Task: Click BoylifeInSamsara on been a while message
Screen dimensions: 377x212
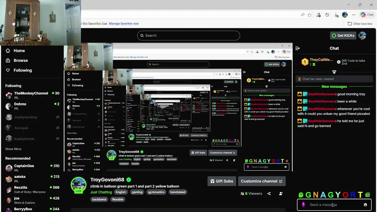Action: 322,101
